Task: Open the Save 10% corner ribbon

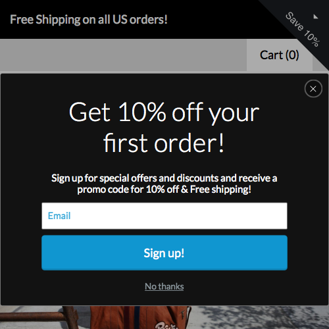Action: tap(303, 29)
